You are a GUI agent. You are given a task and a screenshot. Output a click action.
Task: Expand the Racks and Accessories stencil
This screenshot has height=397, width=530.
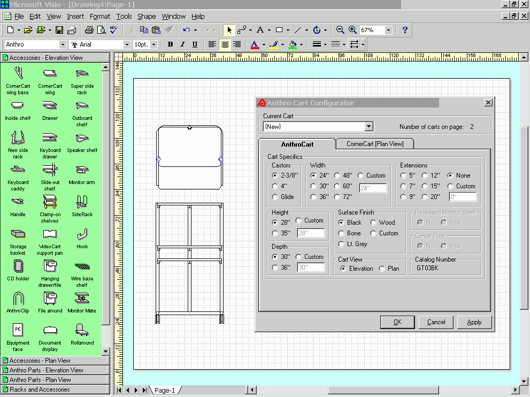(x=40, y=390)
